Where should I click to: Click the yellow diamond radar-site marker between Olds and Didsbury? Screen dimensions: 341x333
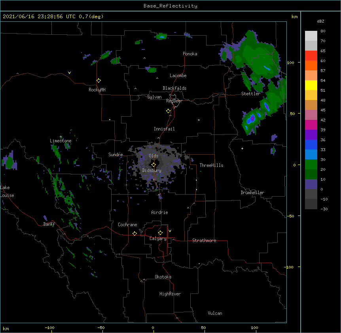154,165
